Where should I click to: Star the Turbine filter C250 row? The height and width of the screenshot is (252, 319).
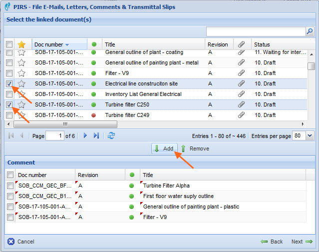pyautogui.click(x=21, y=104)
